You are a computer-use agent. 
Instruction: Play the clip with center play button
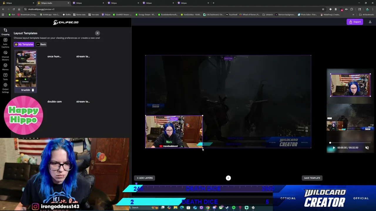coord(228,178)
